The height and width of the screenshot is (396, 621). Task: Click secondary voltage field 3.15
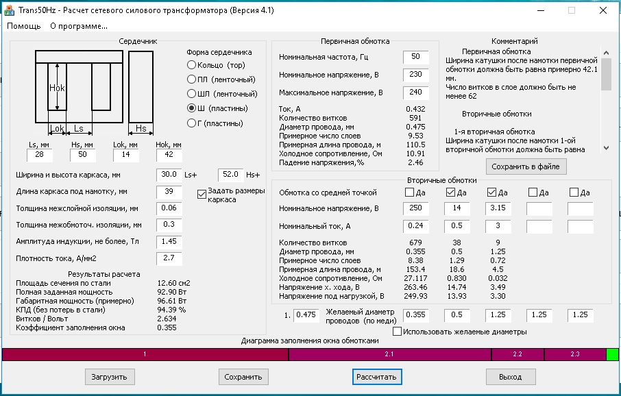[x=498, y=208]
